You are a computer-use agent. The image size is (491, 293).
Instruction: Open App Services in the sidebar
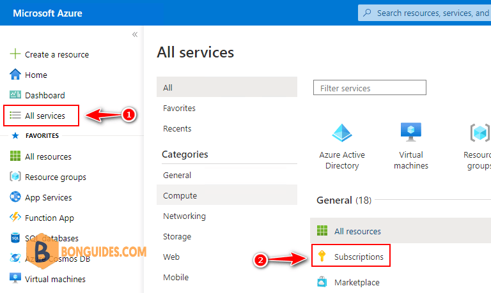[48, 198]
